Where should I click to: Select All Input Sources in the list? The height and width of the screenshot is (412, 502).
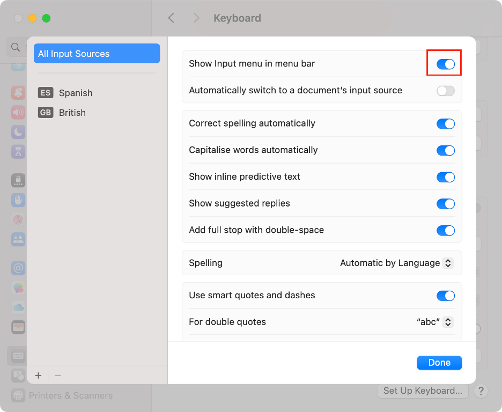(x=97, y=53)
